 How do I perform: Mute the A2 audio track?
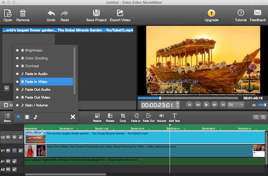coord(8,169)
